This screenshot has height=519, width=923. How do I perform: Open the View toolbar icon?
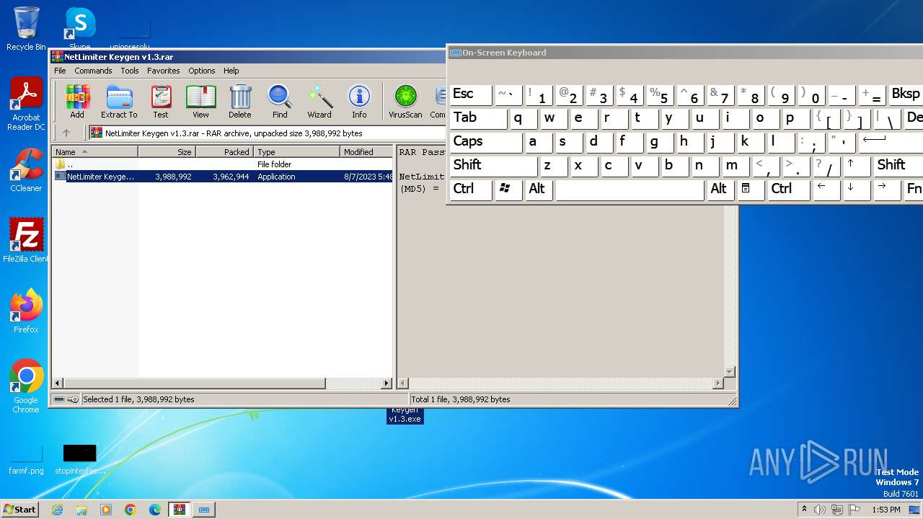[x=200, y=101]
